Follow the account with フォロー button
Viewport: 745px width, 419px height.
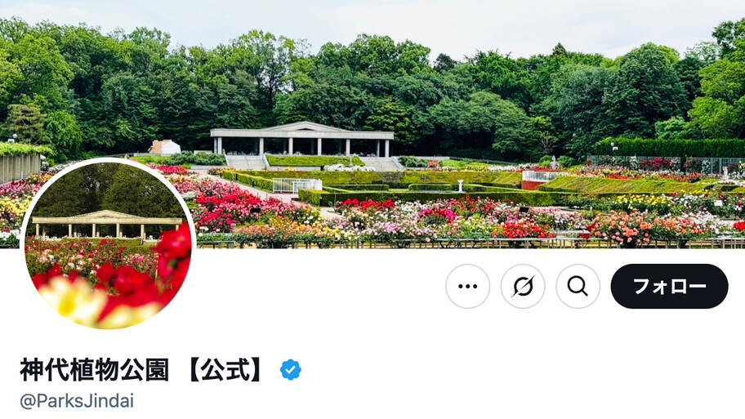[670, 286]
